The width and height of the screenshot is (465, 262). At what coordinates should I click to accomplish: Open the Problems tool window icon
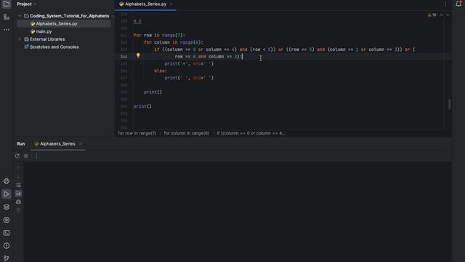(7, 246)
